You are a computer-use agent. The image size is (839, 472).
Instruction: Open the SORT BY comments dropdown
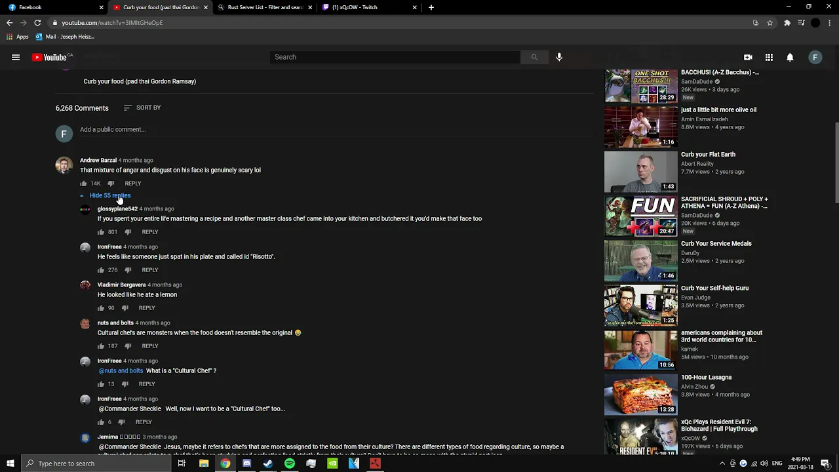(x=142, y=108)
